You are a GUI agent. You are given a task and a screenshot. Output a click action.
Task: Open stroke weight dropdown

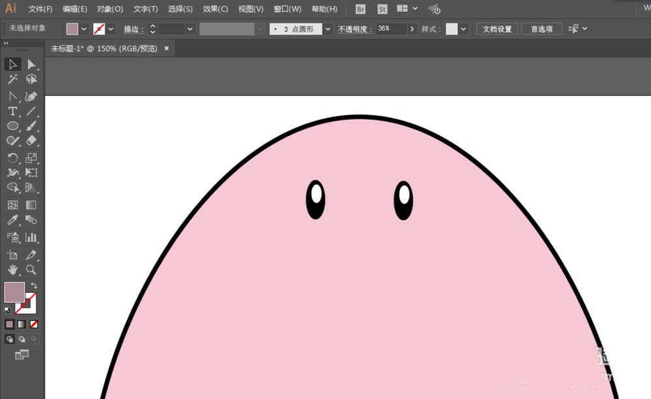click(x=189, y=29)
